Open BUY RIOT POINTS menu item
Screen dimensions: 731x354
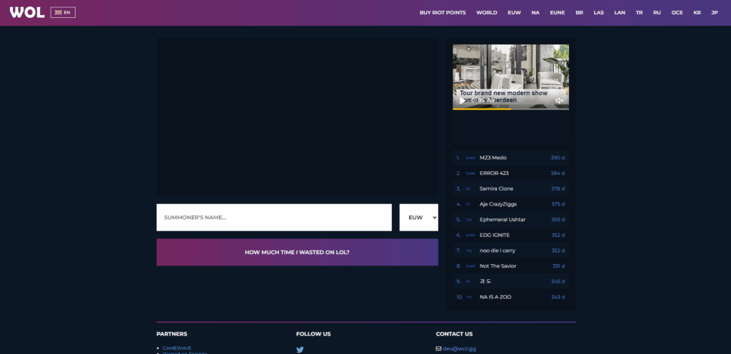(x=443, y=13)
